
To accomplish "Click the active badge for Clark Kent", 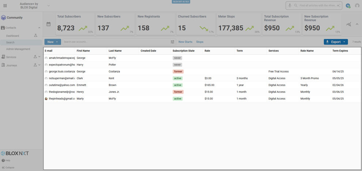I will [178, 78].
